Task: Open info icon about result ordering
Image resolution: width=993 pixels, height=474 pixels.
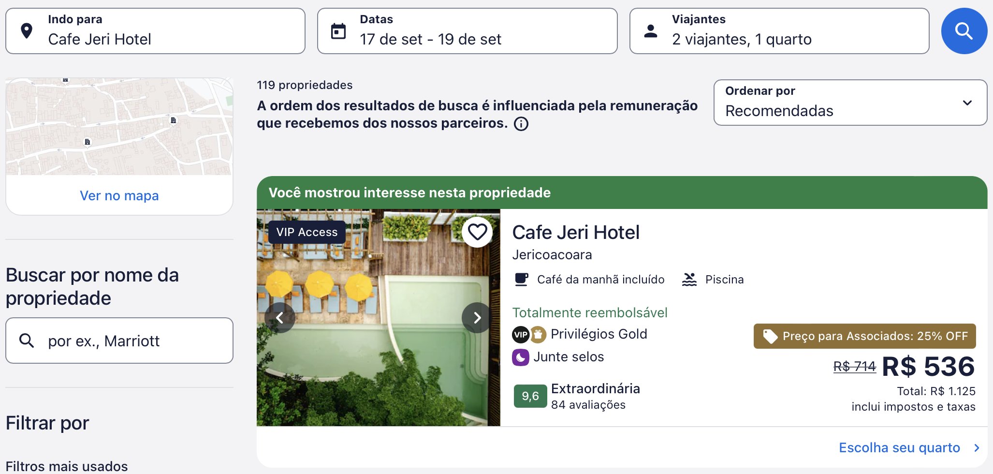Action: pyautogui.click(x=521, y=124)
